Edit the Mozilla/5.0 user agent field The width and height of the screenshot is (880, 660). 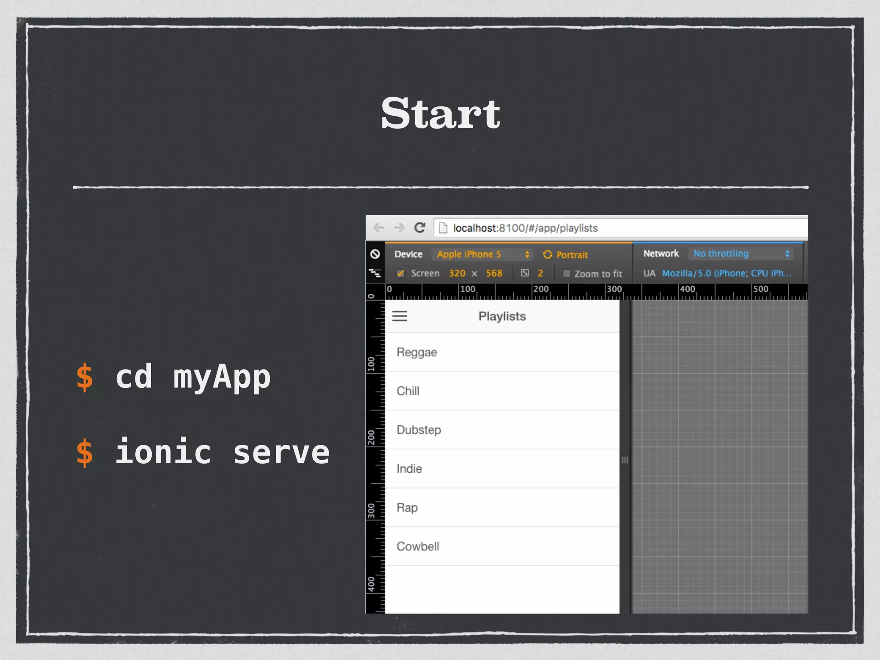click(726, 273)
